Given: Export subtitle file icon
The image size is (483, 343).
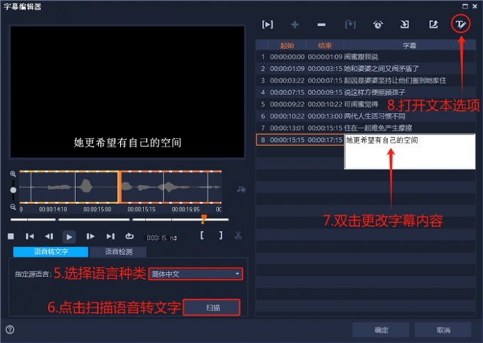Looking at the screenshot, I should point(433,25).
